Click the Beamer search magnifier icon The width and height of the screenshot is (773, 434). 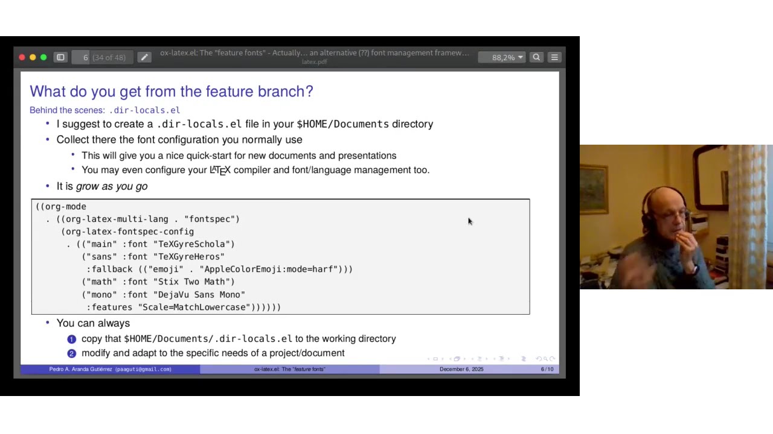tap(545, 359)
